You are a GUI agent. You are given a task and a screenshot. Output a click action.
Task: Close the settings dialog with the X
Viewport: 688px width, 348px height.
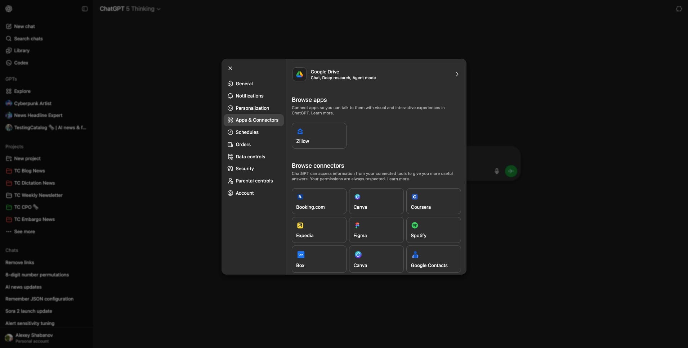(x=230, y=68)
